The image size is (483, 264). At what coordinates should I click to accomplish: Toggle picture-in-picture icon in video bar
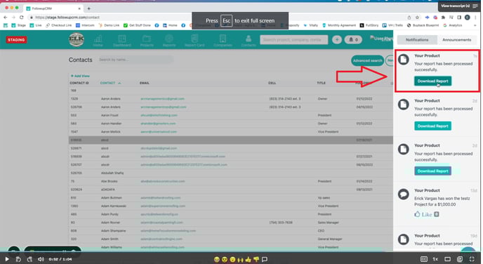click(460, 259)
